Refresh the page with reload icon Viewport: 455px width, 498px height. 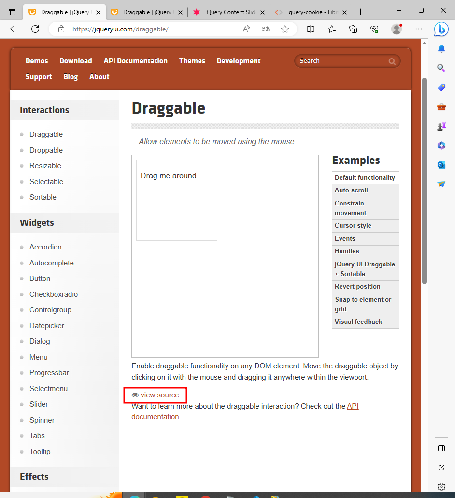click(x=35, y=29)
